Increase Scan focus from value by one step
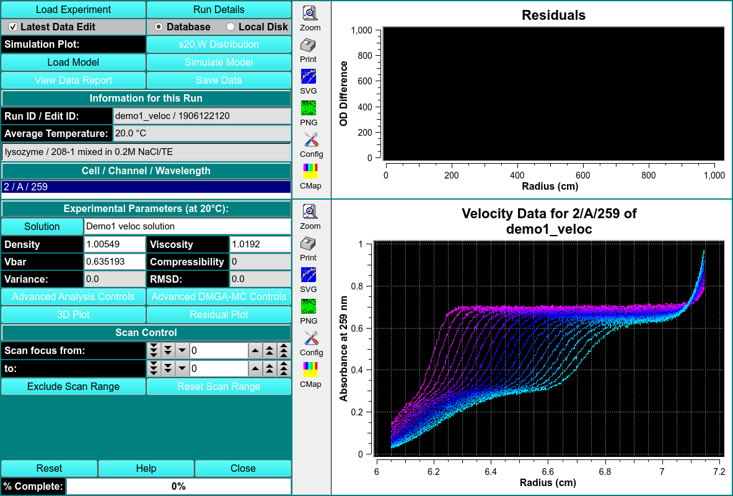733x496 pixels. (x=255, y=351)
